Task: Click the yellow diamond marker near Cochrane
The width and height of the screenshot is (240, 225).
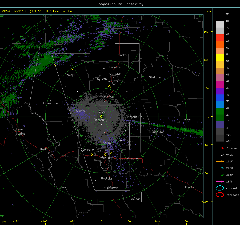Action: coord(91,155)
